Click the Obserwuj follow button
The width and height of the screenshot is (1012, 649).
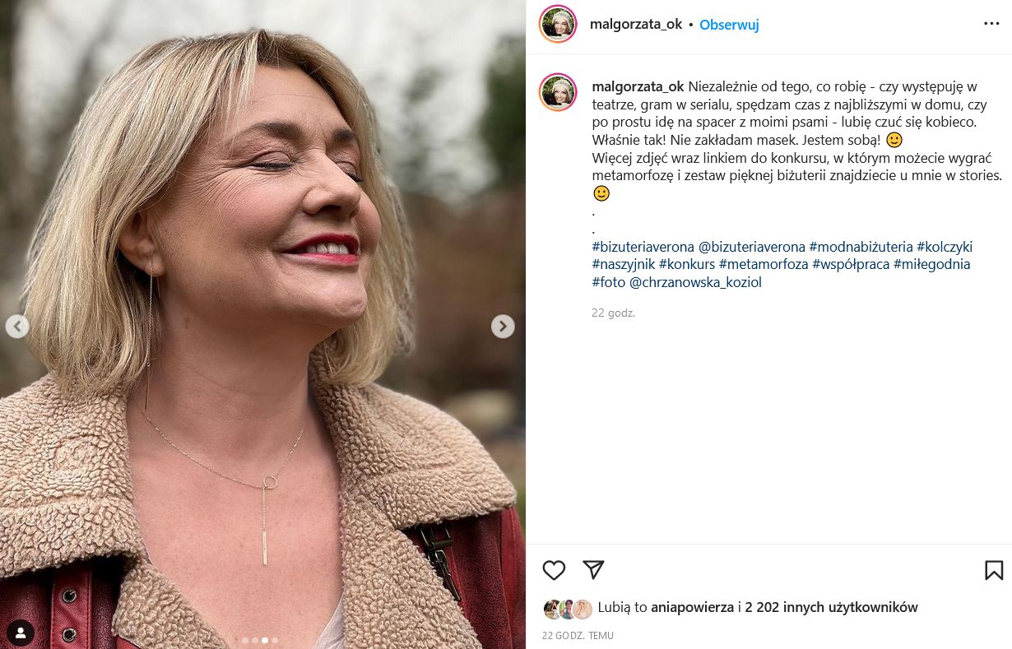click(x=729, y=25)
